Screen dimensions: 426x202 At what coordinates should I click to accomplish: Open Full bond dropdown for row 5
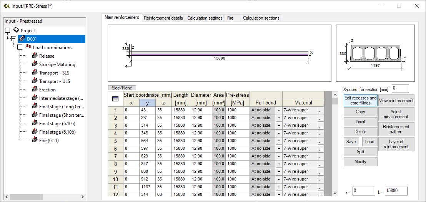pyautogui.click(x=279, y=141)
